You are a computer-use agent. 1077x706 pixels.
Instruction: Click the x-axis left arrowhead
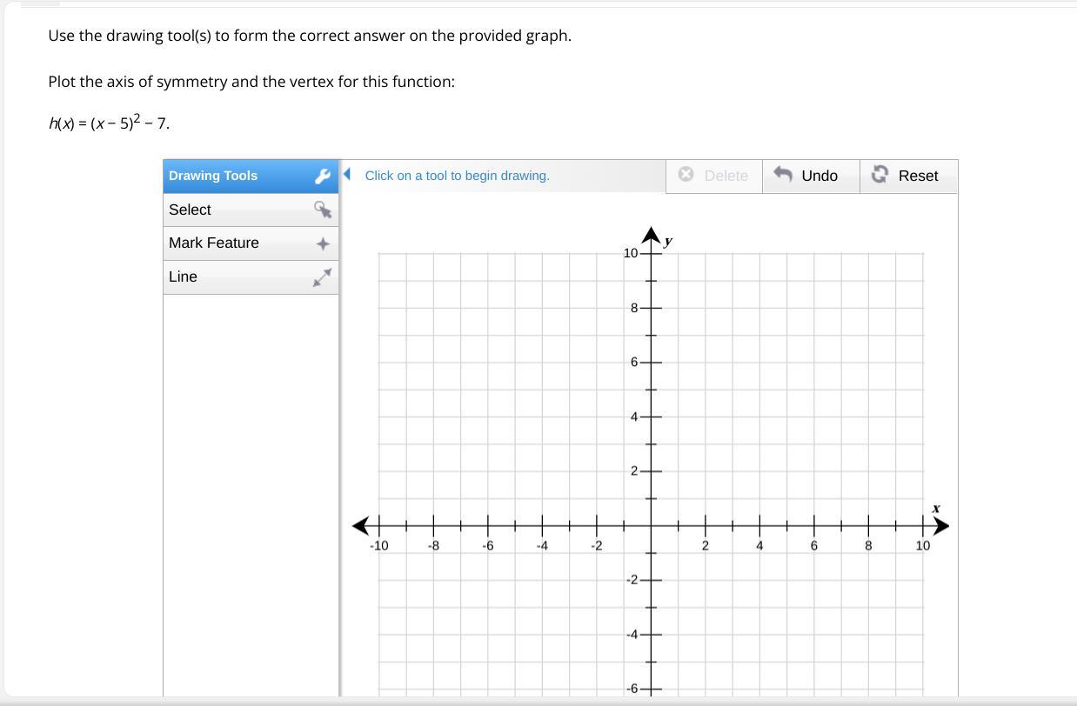coord(361,526)
